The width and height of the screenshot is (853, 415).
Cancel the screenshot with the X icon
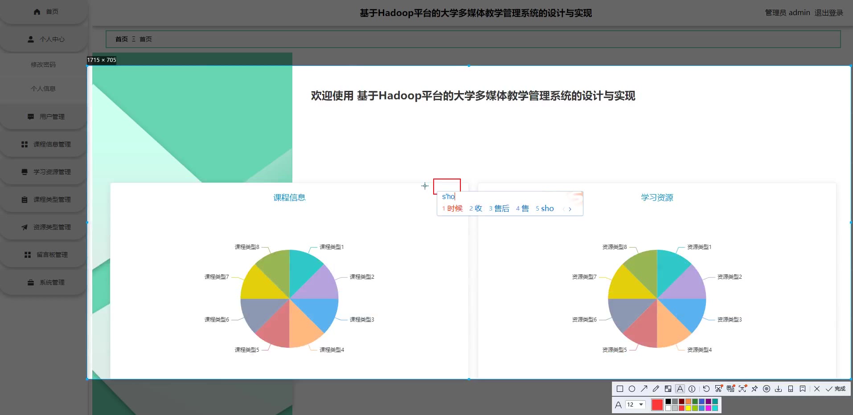(x=817, y=389)
